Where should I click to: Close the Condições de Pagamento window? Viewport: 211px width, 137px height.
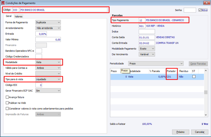[207, 3]
